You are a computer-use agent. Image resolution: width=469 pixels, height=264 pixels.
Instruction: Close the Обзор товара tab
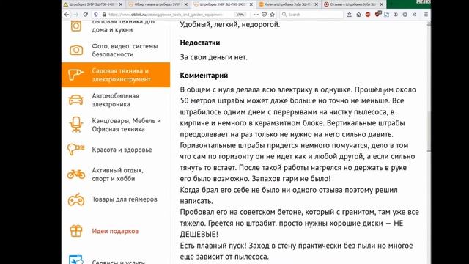185,4
